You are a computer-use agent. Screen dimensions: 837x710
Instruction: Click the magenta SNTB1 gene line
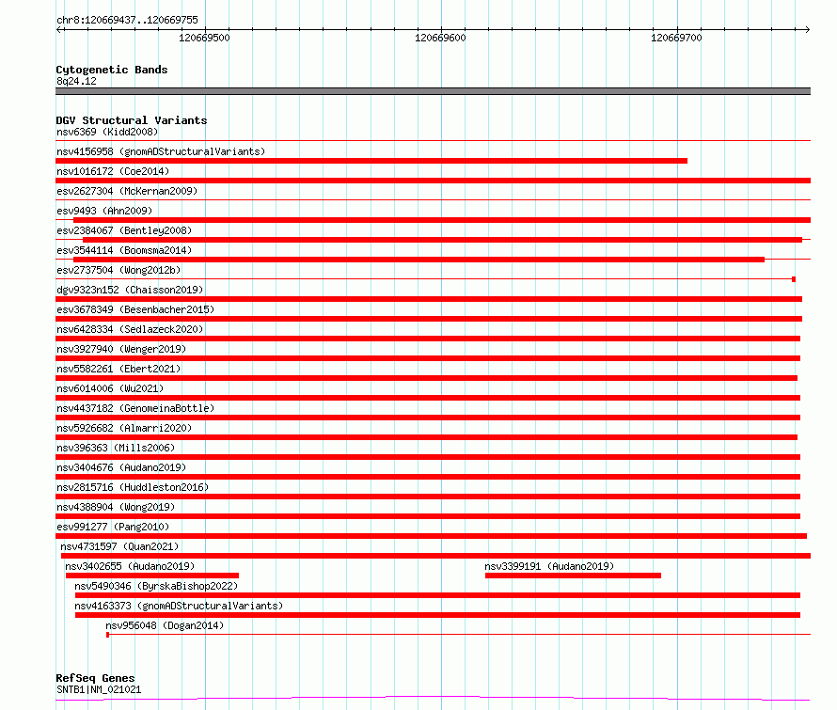point(433,698)
